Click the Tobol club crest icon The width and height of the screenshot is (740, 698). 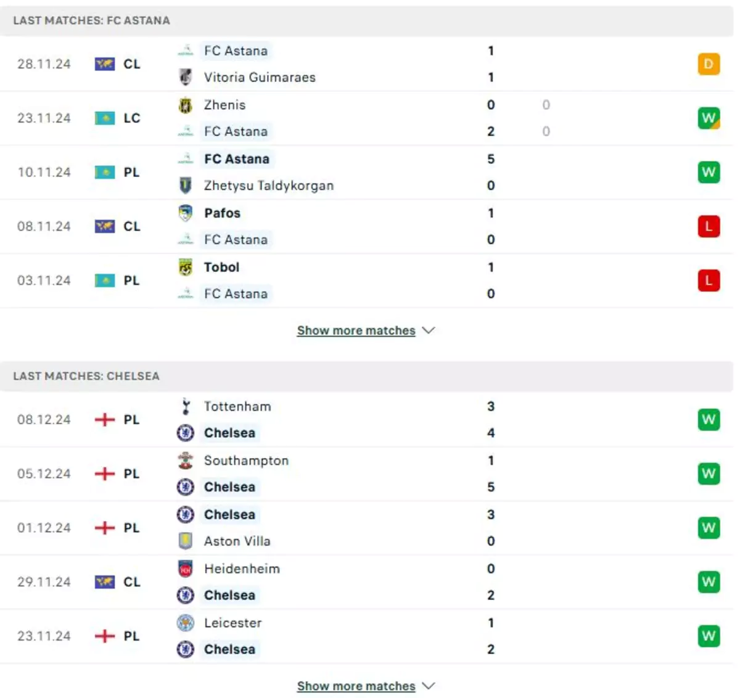(185, 267)
